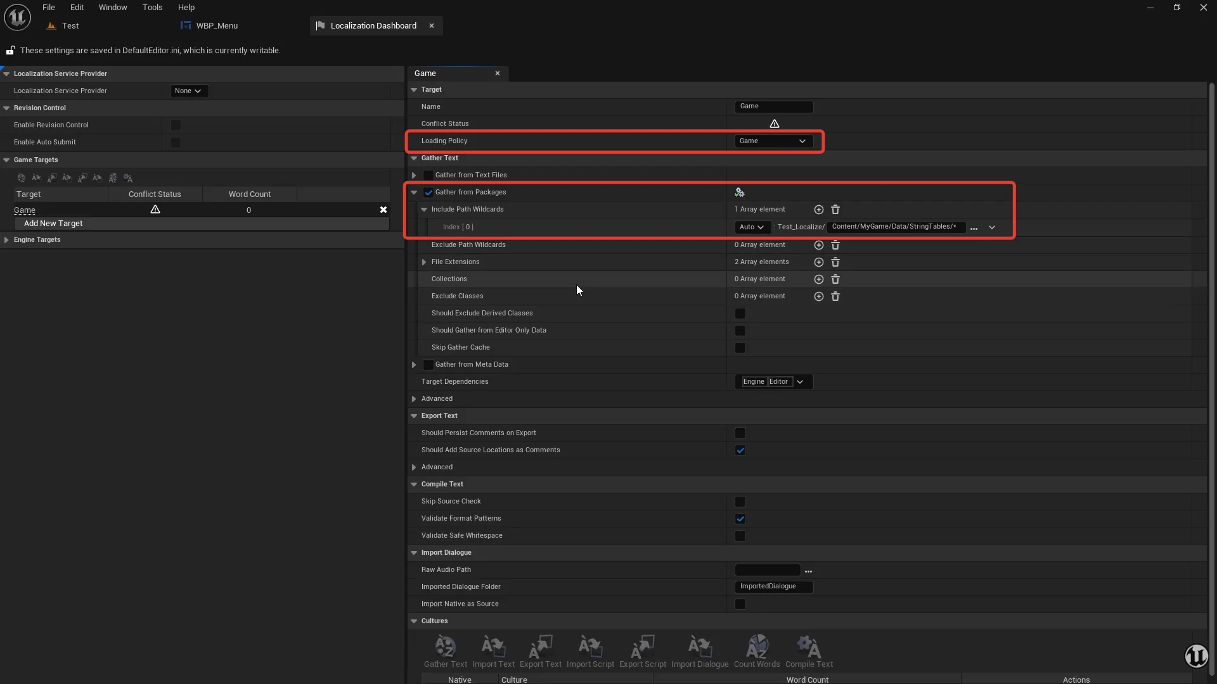Open the File menu

(49, 8)
